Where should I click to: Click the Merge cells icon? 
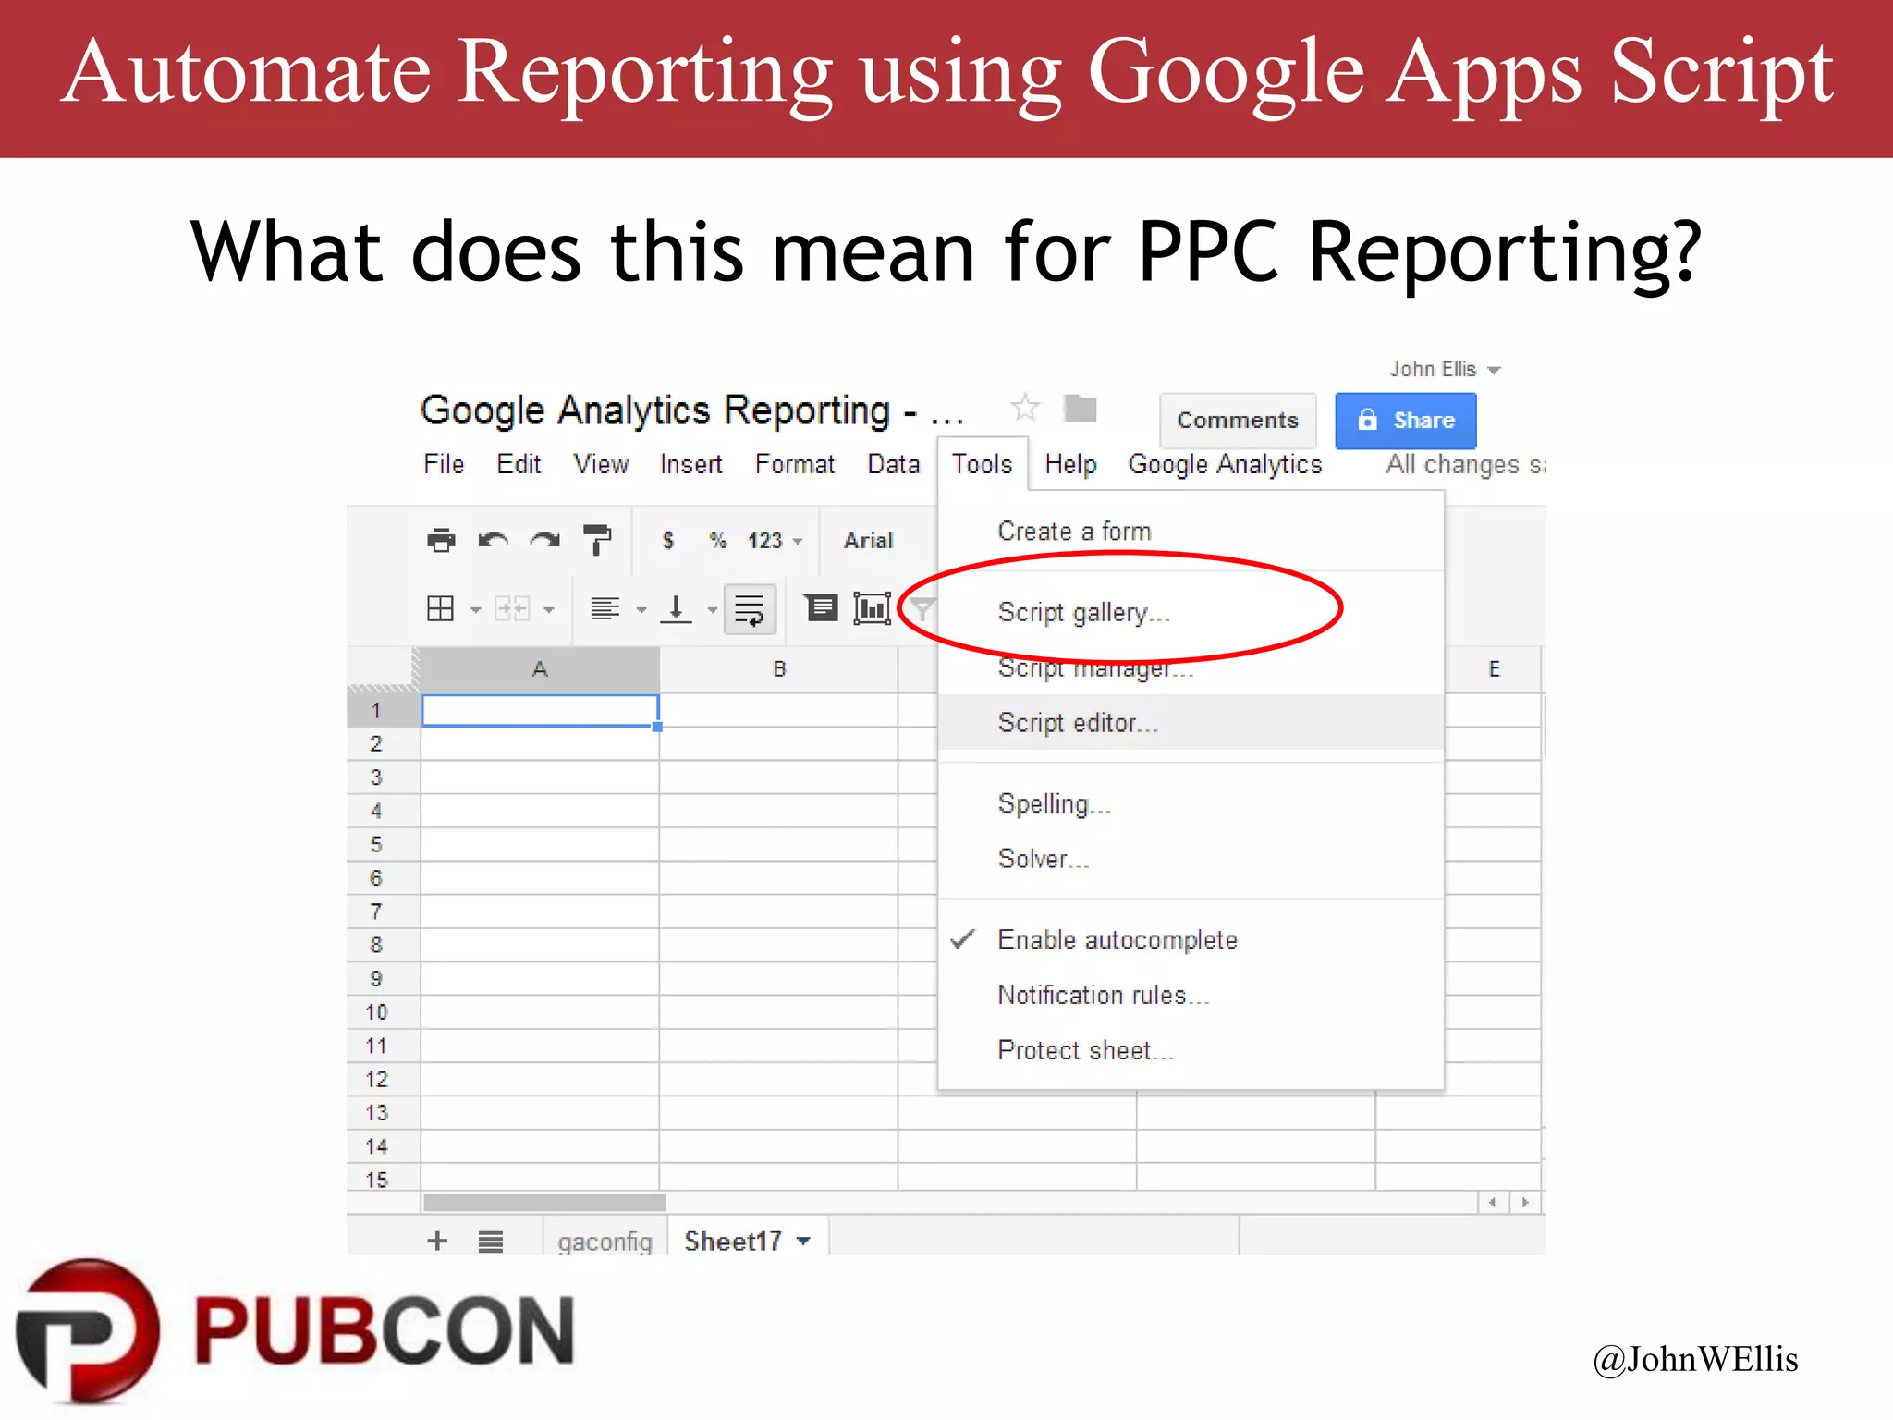click(512, 608)
